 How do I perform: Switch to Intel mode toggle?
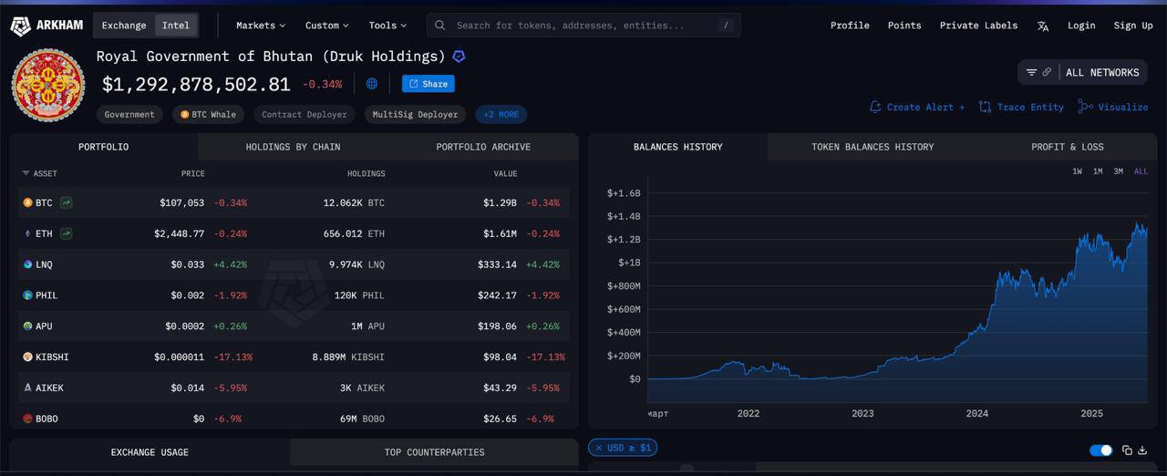pos(176,26)
